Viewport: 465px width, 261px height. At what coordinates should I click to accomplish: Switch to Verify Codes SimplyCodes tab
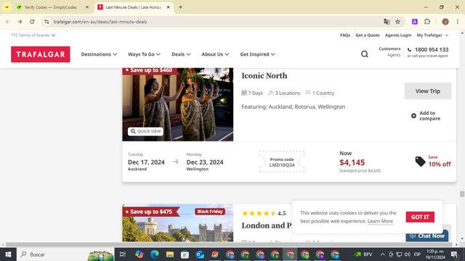[x=50, y=7]
